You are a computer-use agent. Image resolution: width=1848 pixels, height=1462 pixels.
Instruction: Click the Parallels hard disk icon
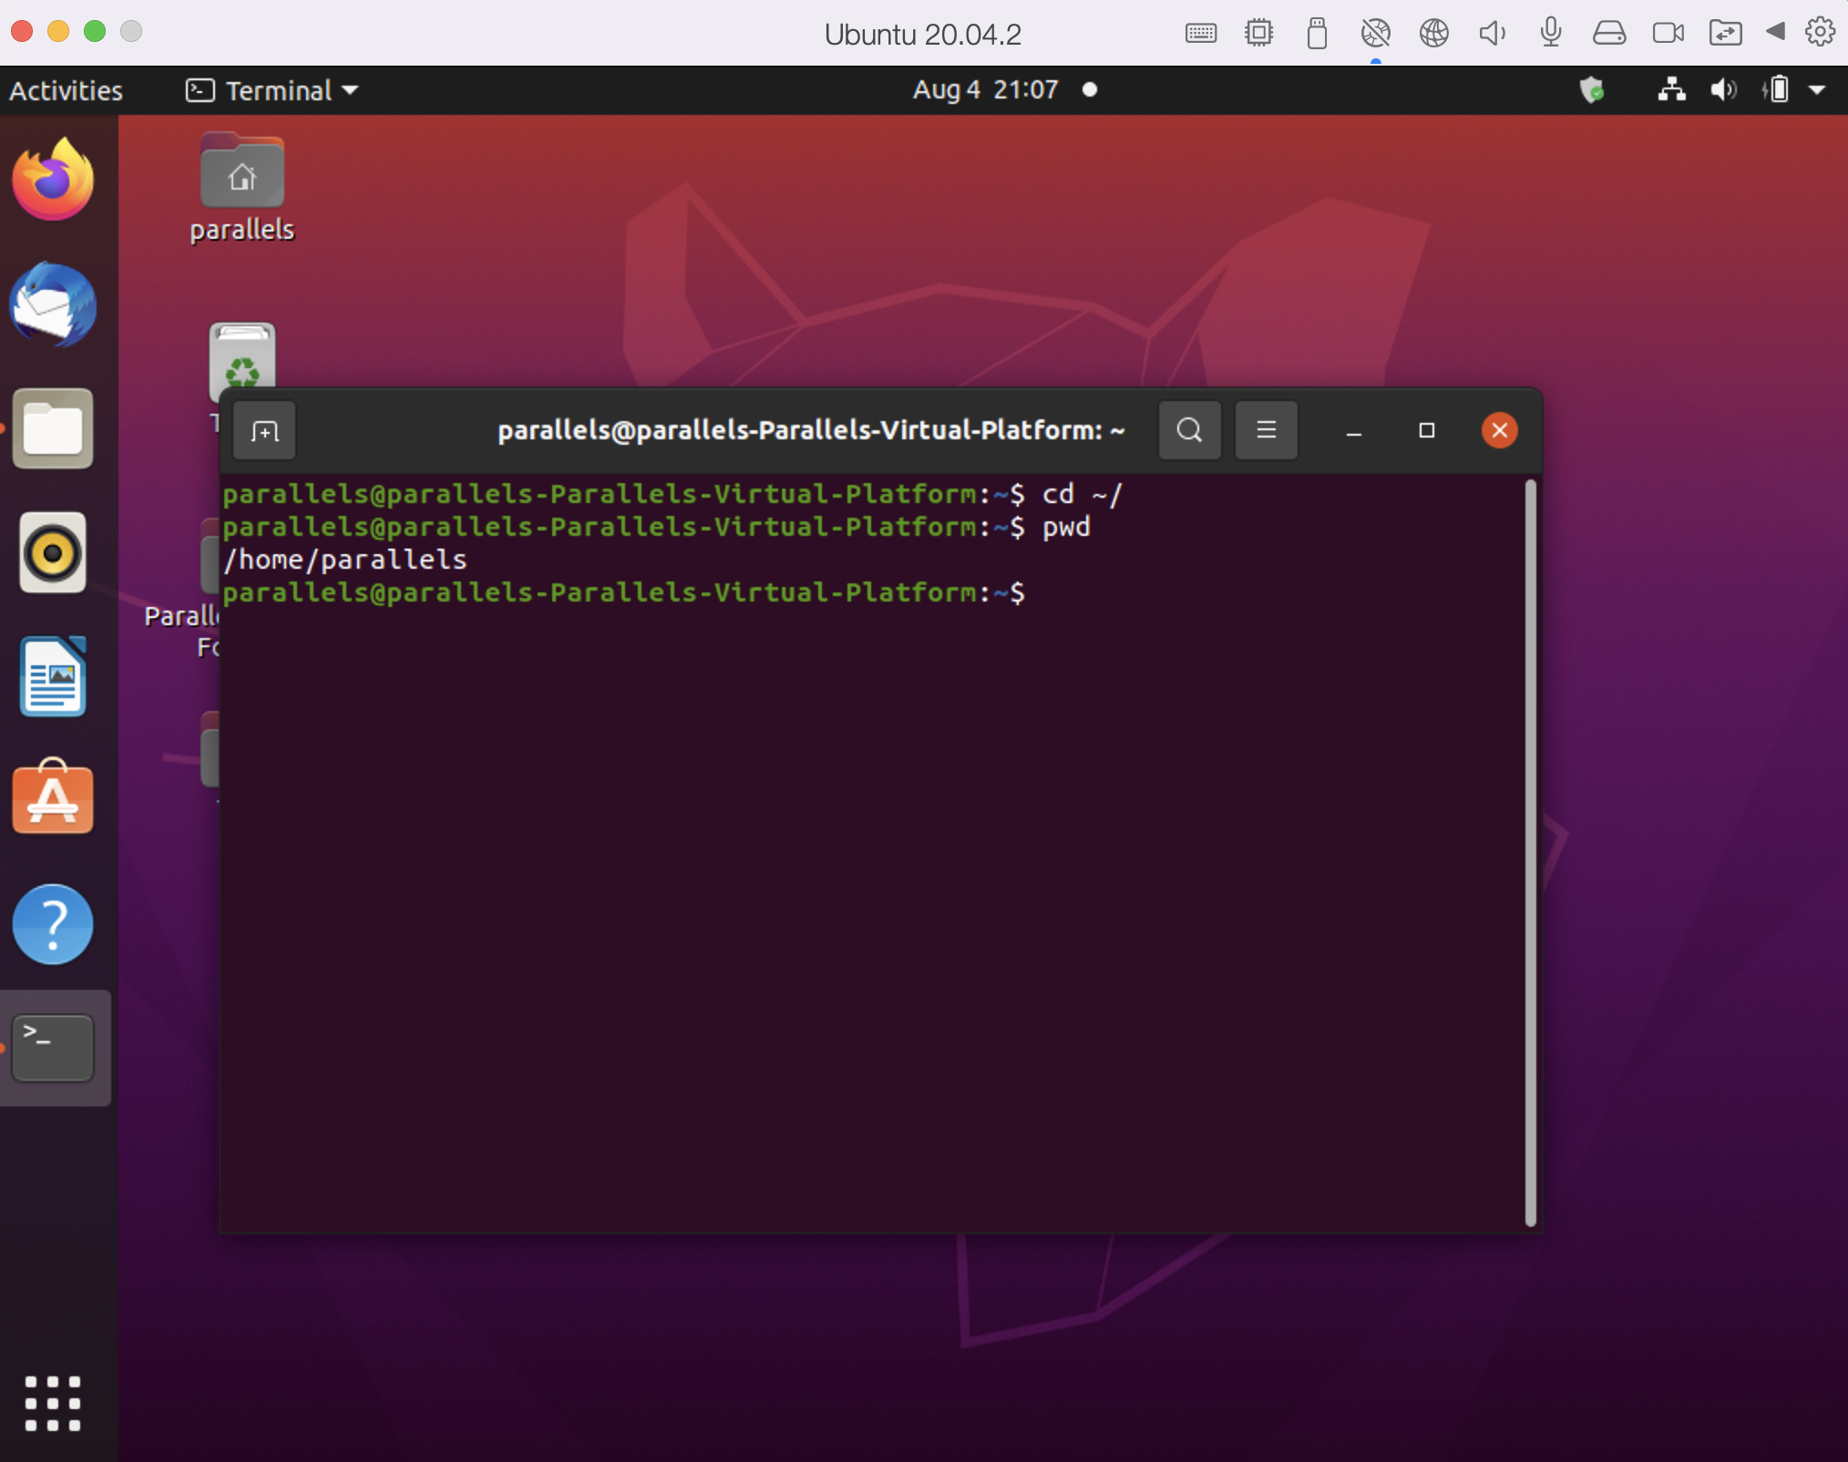(1608, 34)
